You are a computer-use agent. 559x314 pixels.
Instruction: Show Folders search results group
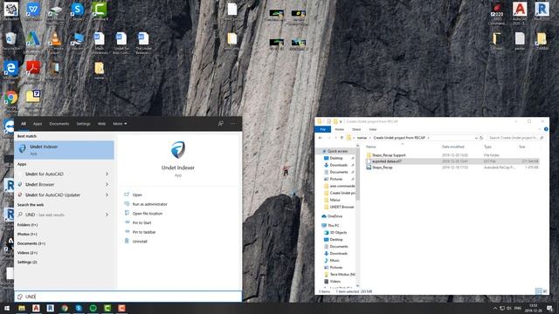point(27,225)
